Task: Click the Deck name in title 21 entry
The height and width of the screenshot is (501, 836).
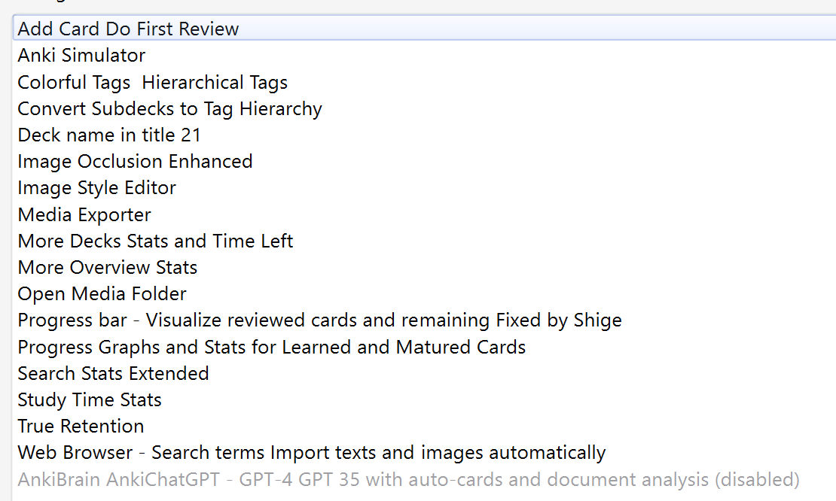Action: pyautogui.click(x=108, y=135)
